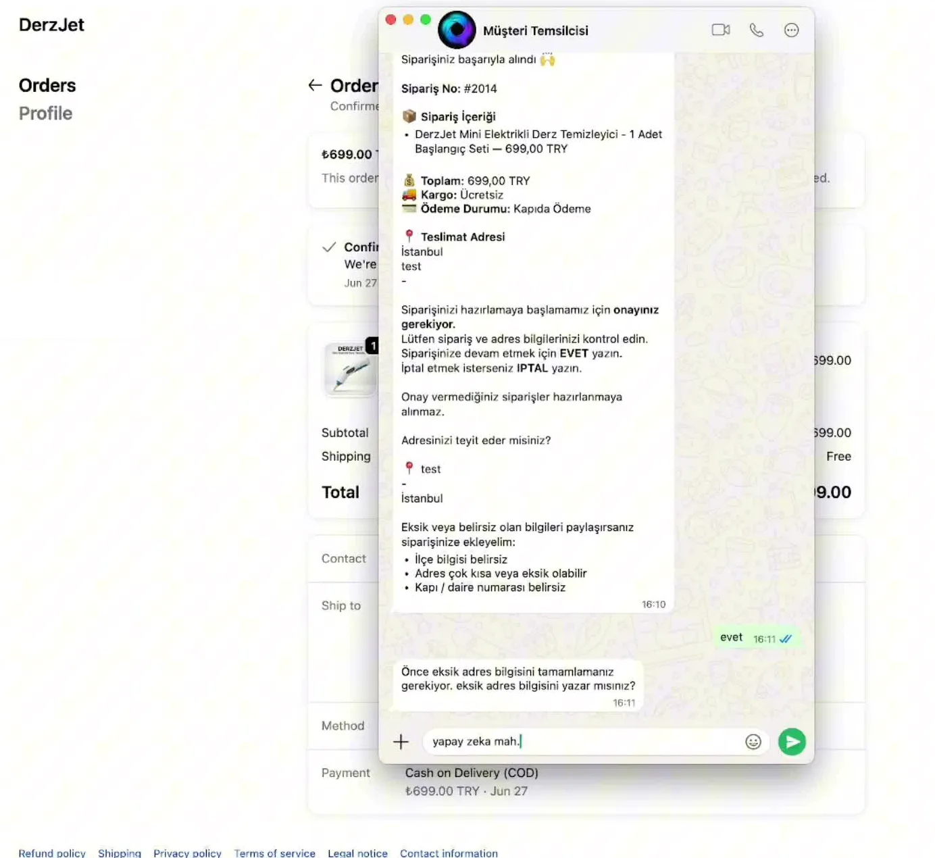
Task: Go back using the Order arrow
Action: [315, 85]
